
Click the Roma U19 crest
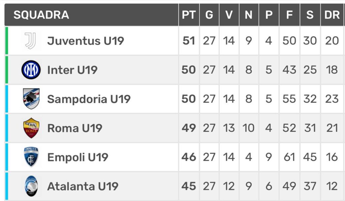pyautogui.click(x=31, y=128)
